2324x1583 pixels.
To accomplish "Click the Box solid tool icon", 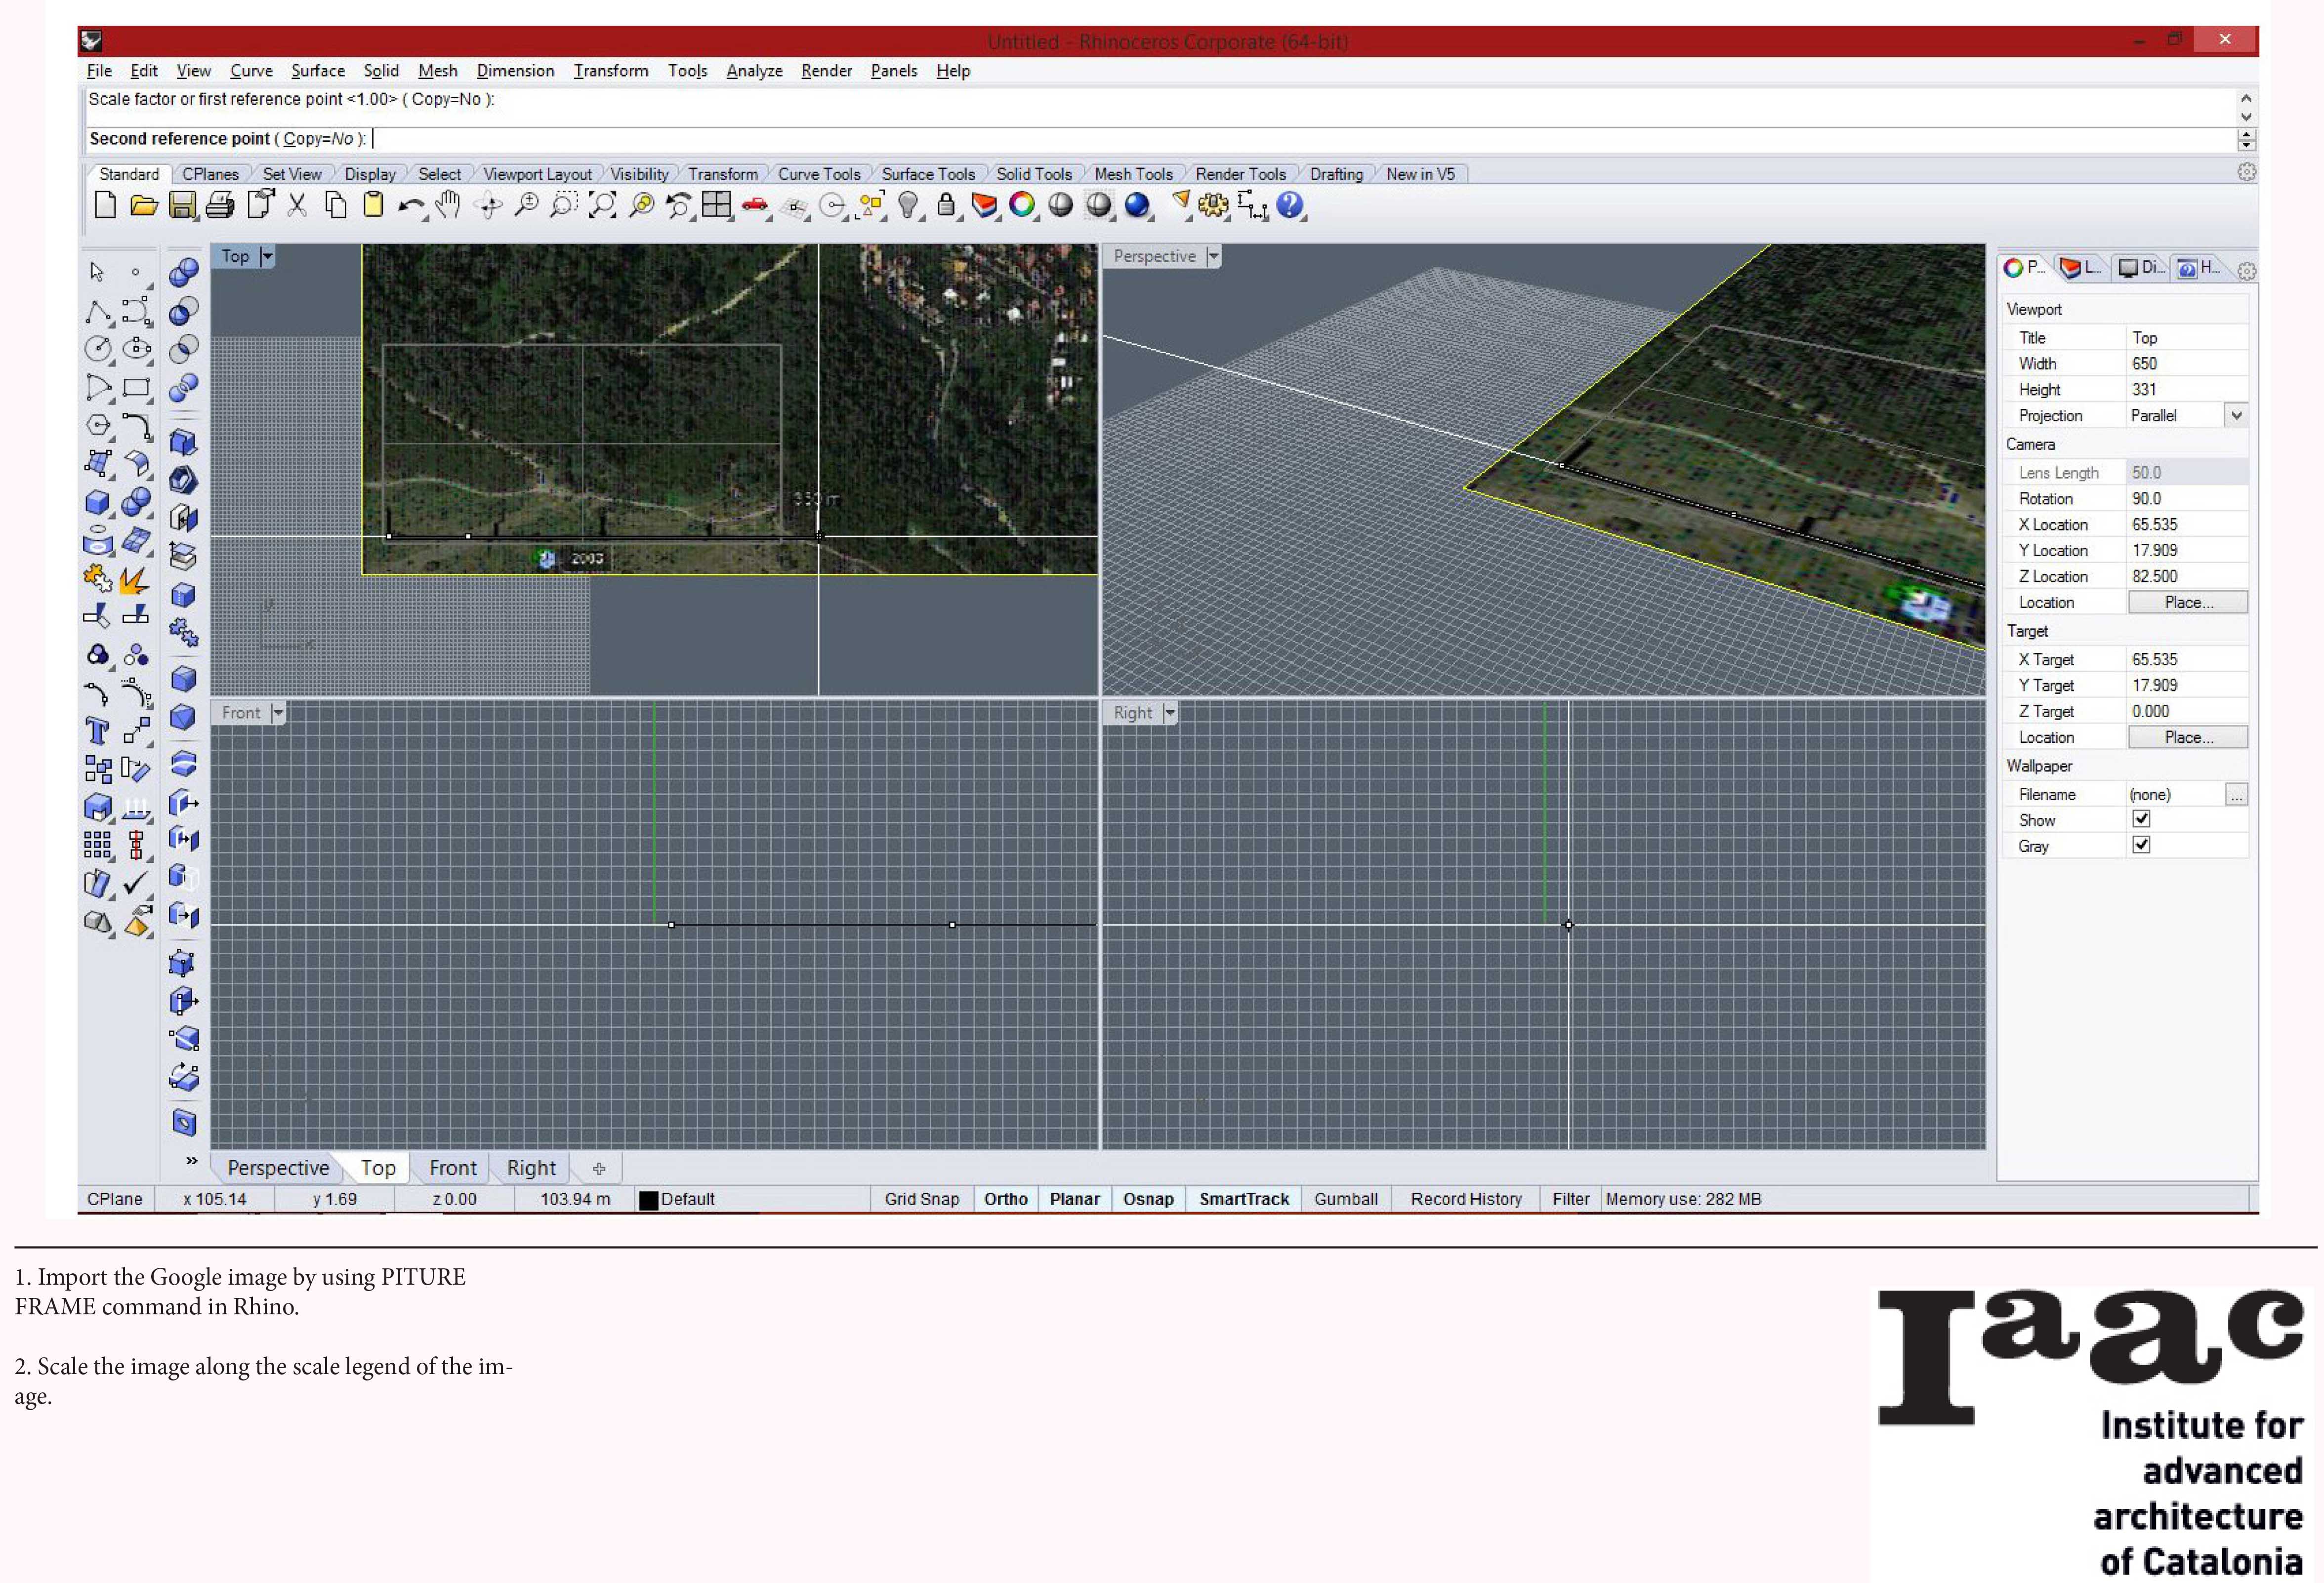I will (x=97, y=502).
